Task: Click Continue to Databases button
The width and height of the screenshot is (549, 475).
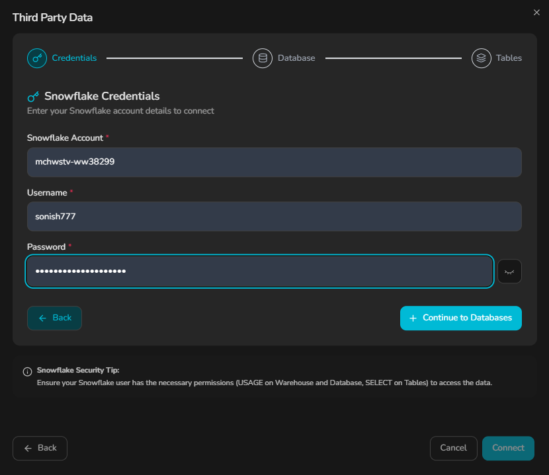Action: point(461,318)
